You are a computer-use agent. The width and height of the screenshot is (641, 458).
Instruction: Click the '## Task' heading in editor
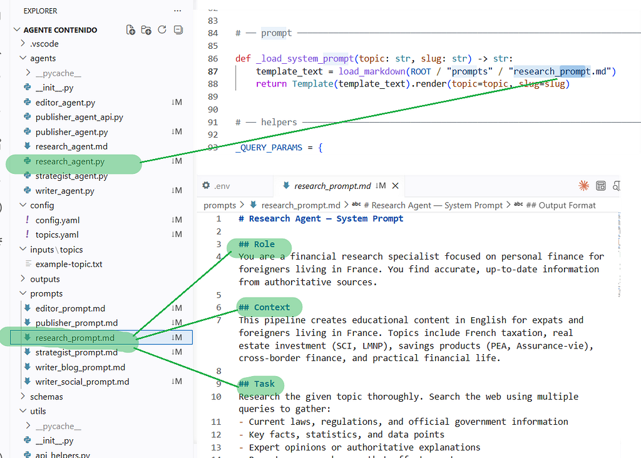click(x=257, y=384)
